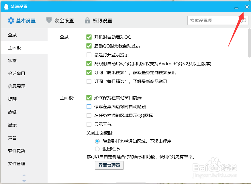The image size is (251, 184).
Task: Enable 总是打开登录提示 checkbox
Action: pos(89,55)
